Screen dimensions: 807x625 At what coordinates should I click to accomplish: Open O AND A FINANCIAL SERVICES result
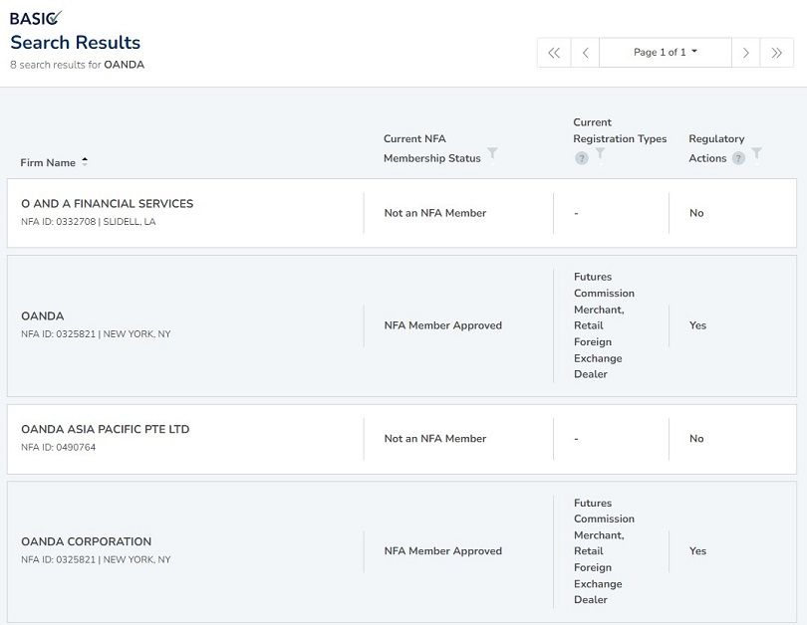click(x=107, y=204)
